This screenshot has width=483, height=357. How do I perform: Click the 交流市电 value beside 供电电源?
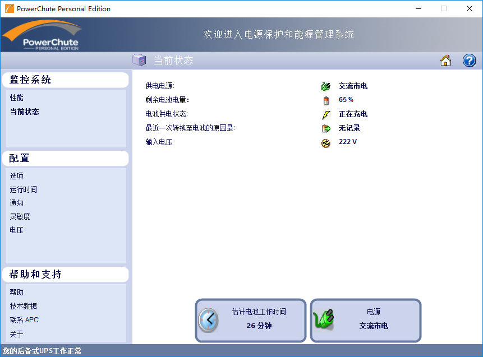(x=353, y=86)
